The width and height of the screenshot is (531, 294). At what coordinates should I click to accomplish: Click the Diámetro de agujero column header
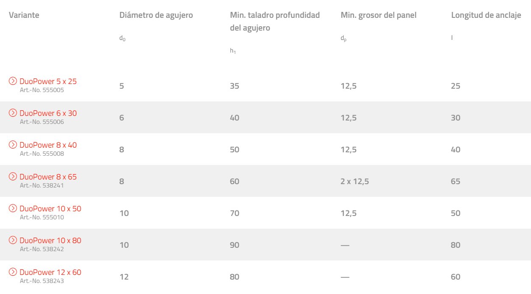coord(156,15)
